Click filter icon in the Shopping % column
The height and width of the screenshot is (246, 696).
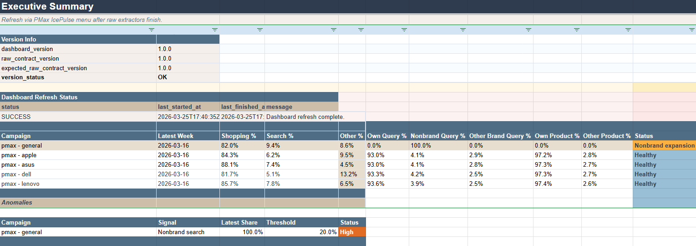coord(260,30)
